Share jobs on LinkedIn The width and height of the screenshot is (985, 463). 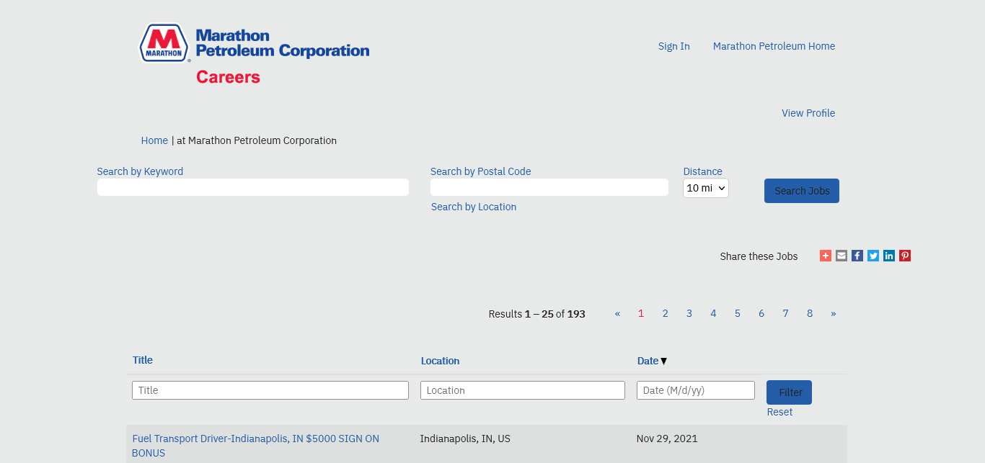[x=889, y=256]
